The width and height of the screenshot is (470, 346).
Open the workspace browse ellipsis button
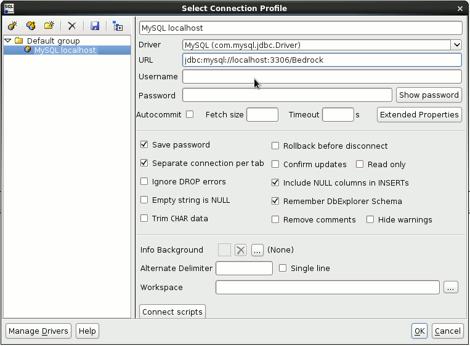click(x=451, y=287)
